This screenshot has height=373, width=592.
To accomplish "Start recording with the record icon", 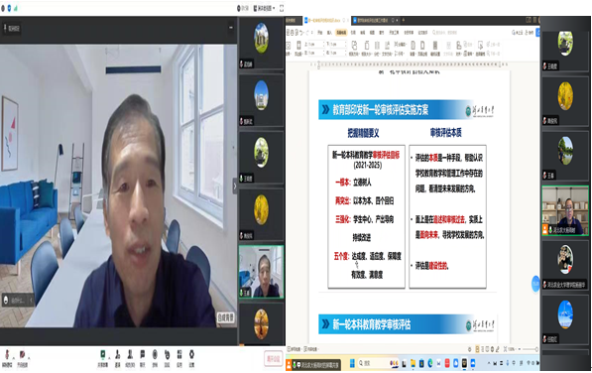I will coord(155,356).
